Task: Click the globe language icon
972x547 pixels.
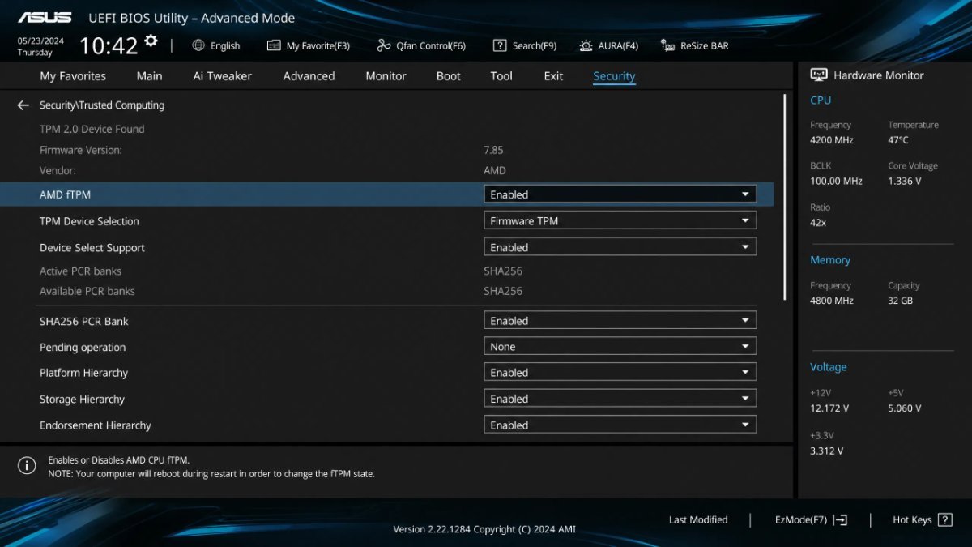Action: [x=198, y=45]
